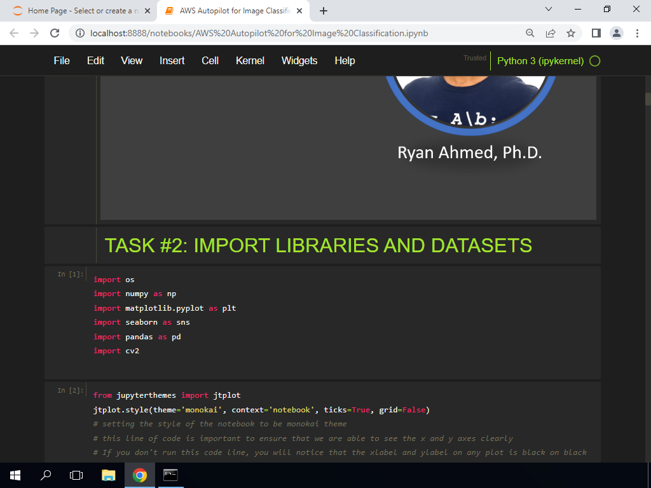
Task: Open the zoom magnifier in address bar
Action: 530,33
